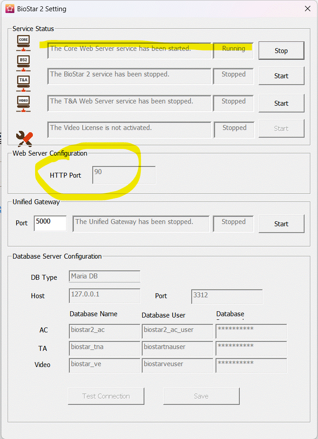The width and height of the screenshot is (318, 439).
Task: Click the Host label
Action: click(38, 296)
